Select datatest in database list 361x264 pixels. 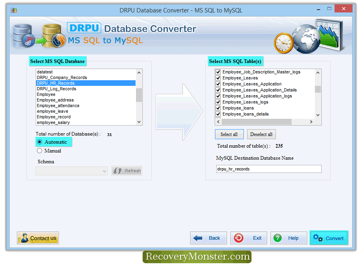tap(86, 72)
